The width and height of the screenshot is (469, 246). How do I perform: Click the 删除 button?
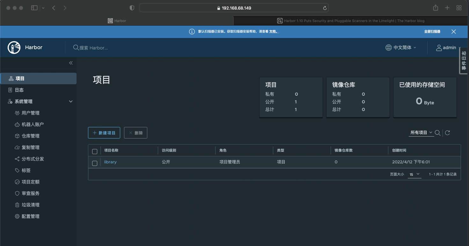tap(136, 133)
